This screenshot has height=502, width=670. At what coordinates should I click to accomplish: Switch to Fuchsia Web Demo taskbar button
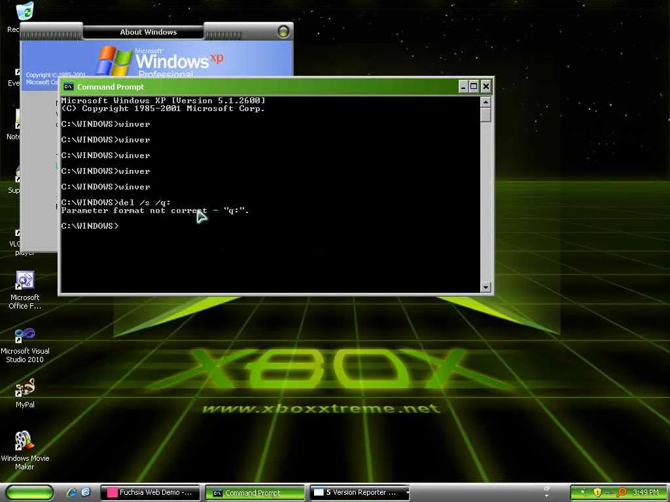pos(150,493)
